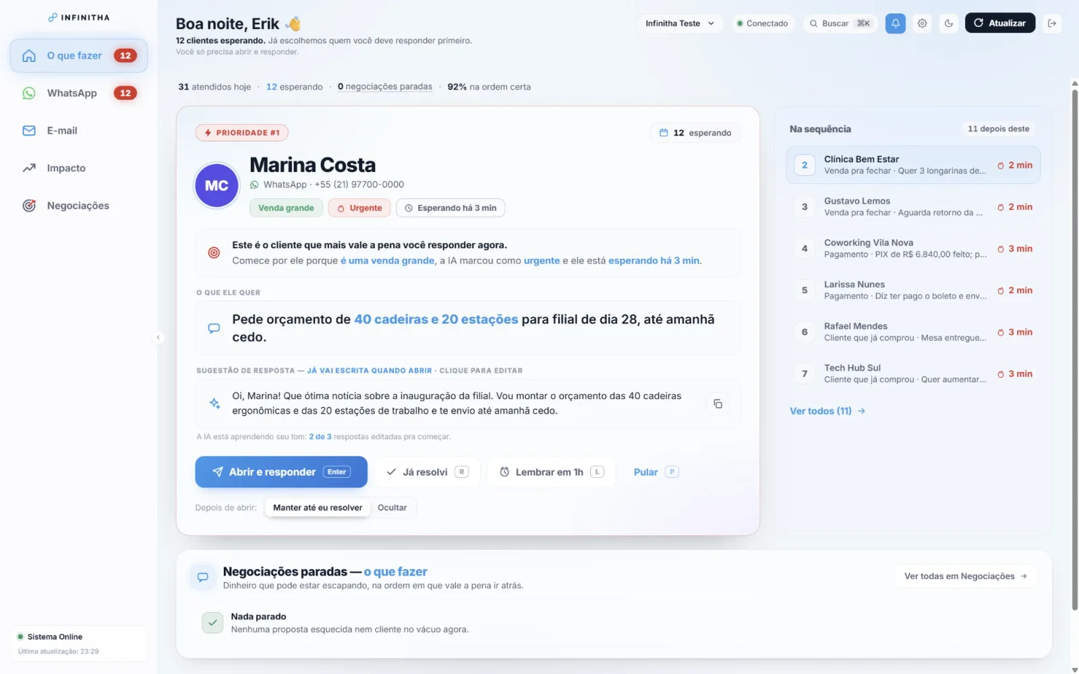Click the 12 esperando calendar badge
1079x674 pixels.
[695, 133]
